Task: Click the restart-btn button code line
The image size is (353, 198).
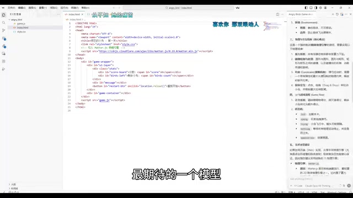Action: (x=141, y=86)
